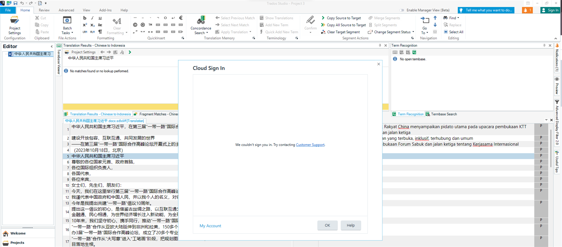The width and height of the screenshot is (562, 247).
Task: Click Tell me what you want to do box
Action: click(486, 10)
